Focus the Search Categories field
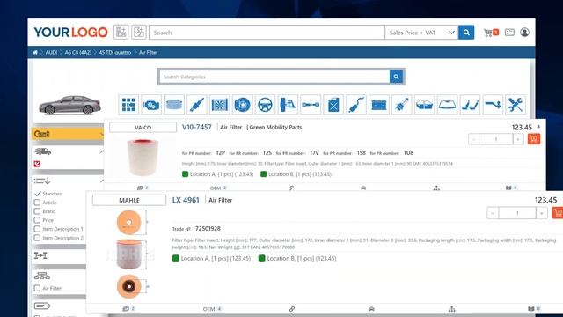Screen dimensions: 563x317 tap(274, 77)
